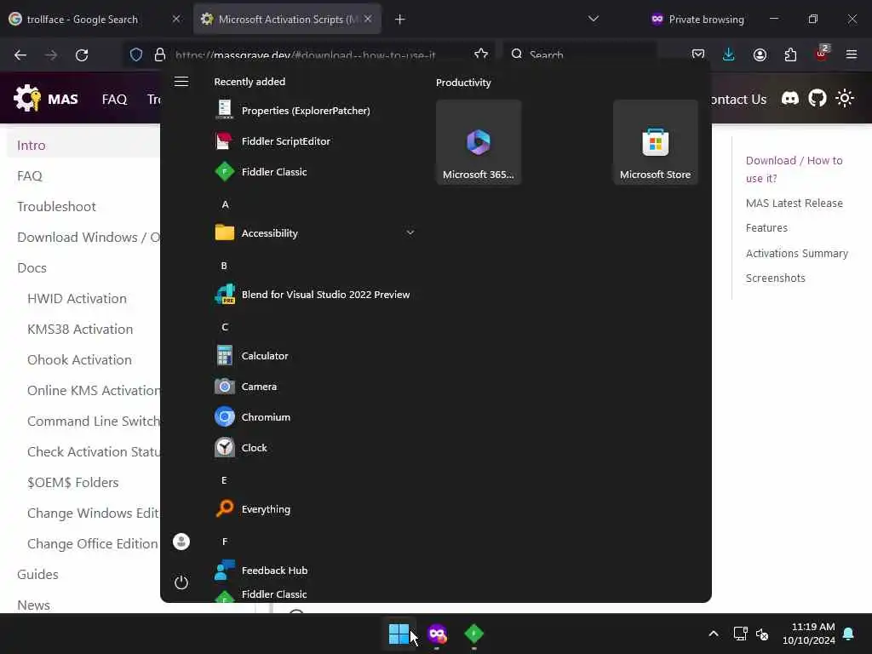Open FAQ in the top navigation bar
872x654 pixels.
tap(115, 99)
